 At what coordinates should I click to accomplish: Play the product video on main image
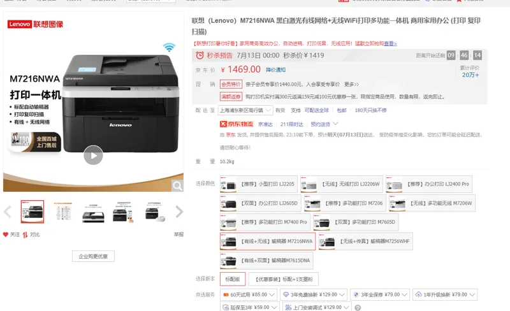[93, 155]
